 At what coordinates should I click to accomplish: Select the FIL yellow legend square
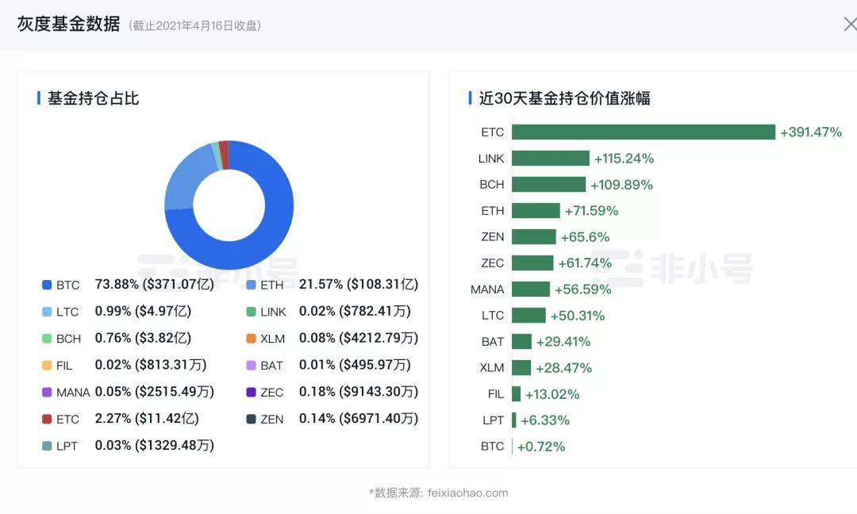click(x=46, y=365)
